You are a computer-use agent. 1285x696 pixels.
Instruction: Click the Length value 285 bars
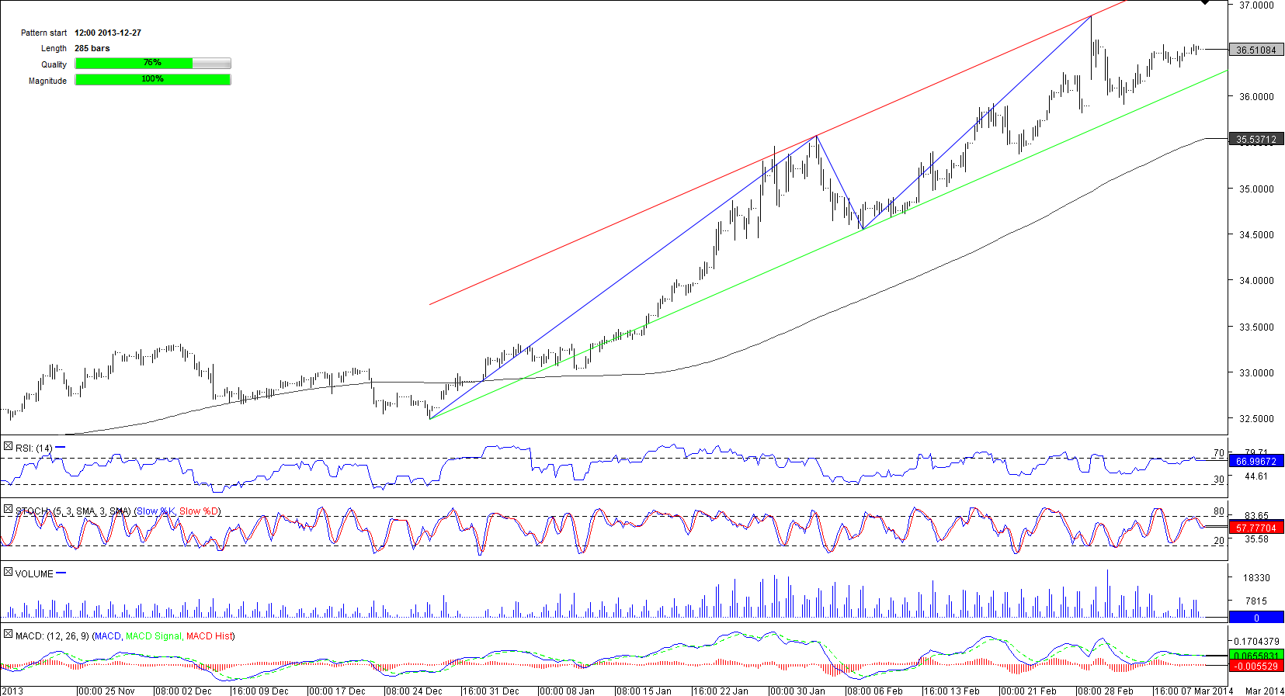click(x=92, y=48)
